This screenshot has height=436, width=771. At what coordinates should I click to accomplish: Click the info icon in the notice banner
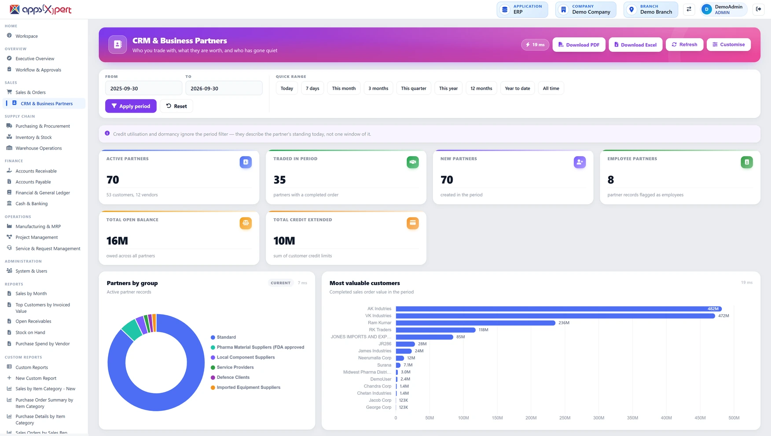107,133
